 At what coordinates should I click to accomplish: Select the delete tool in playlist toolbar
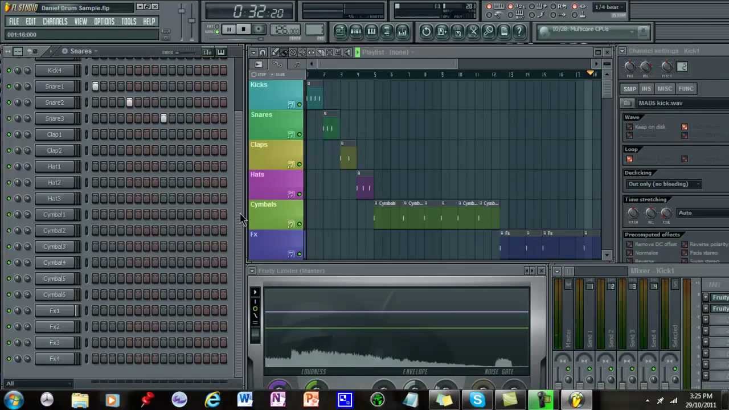point(293,52)
